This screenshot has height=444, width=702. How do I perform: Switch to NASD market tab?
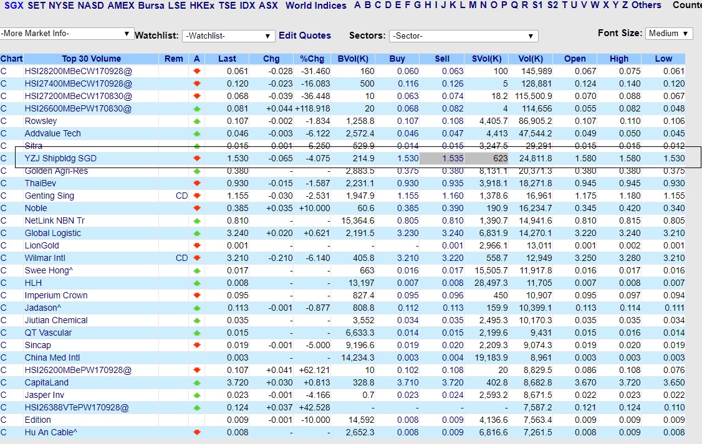(91, 6)
